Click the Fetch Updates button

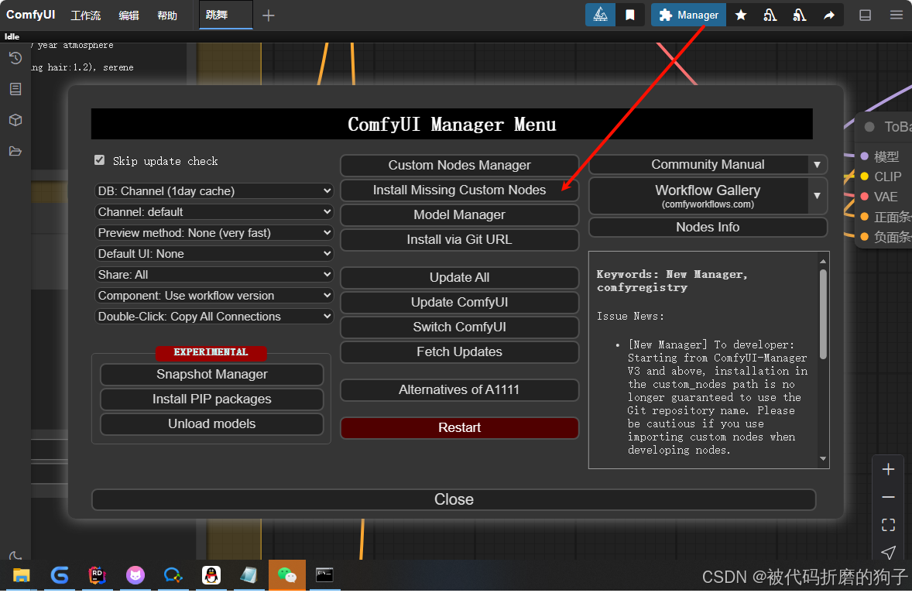click(x=460, y=351)
